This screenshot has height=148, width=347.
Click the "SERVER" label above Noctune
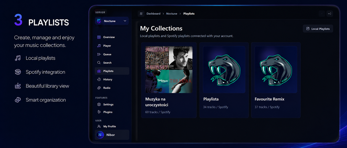pos(100,12)
